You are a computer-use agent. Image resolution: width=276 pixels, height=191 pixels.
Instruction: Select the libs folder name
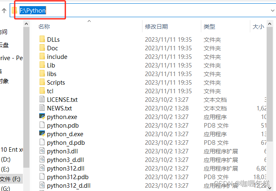click(x=51, y=74)
